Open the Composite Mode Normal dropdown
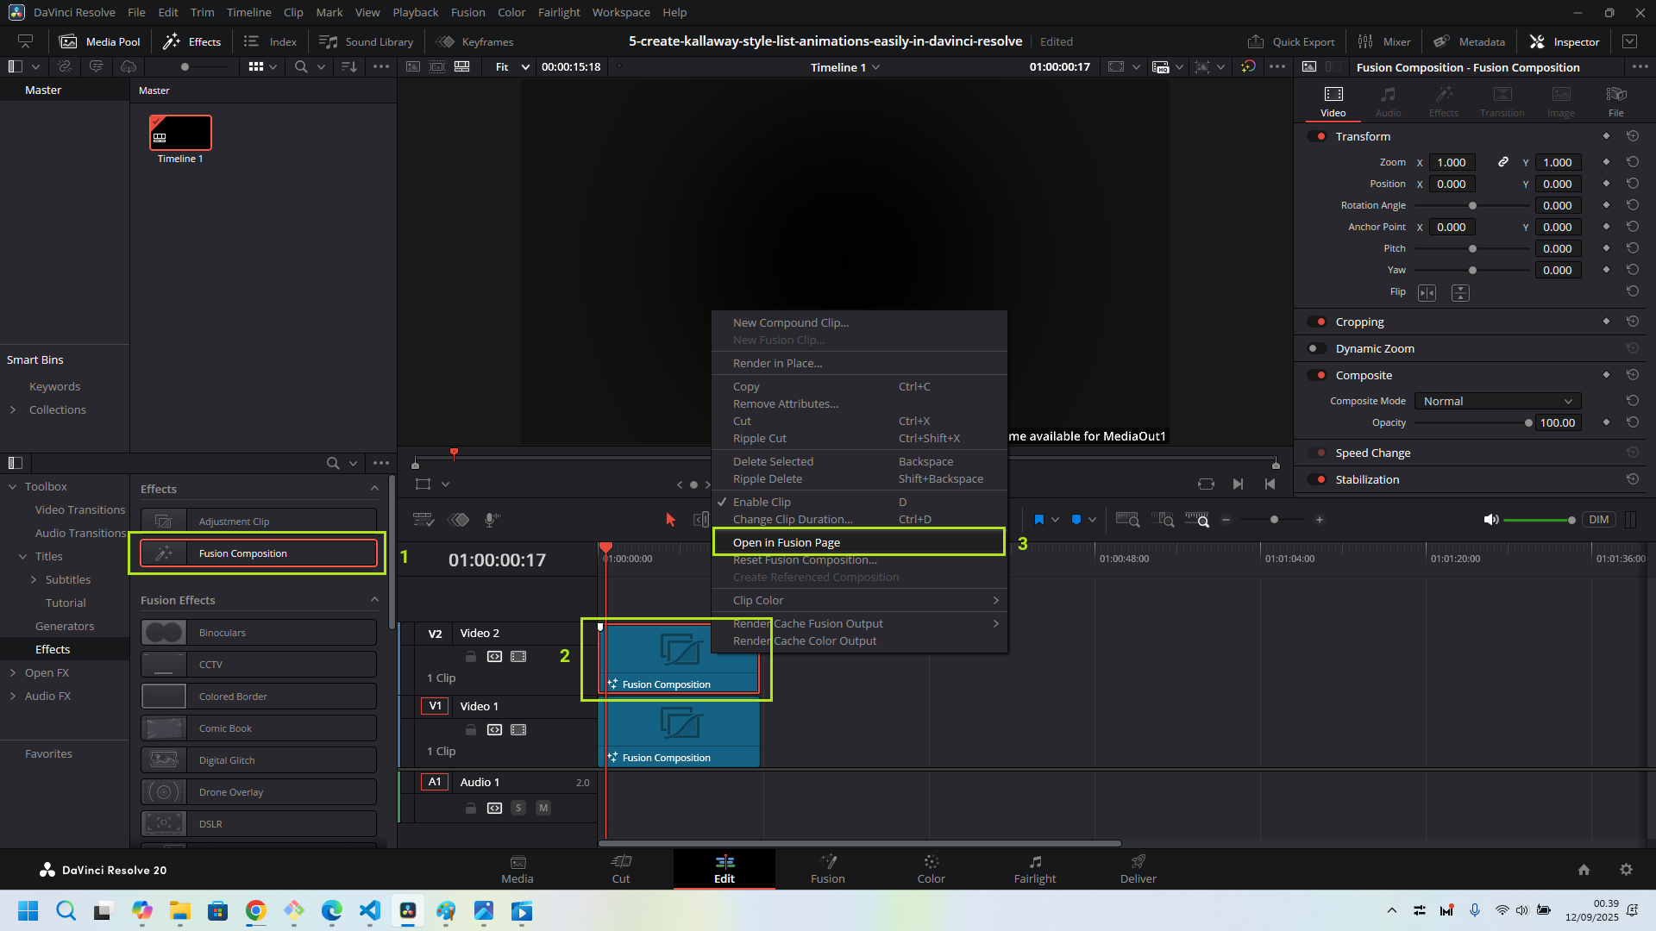Screen dimensions: 1656x931 coord(1497,401)
